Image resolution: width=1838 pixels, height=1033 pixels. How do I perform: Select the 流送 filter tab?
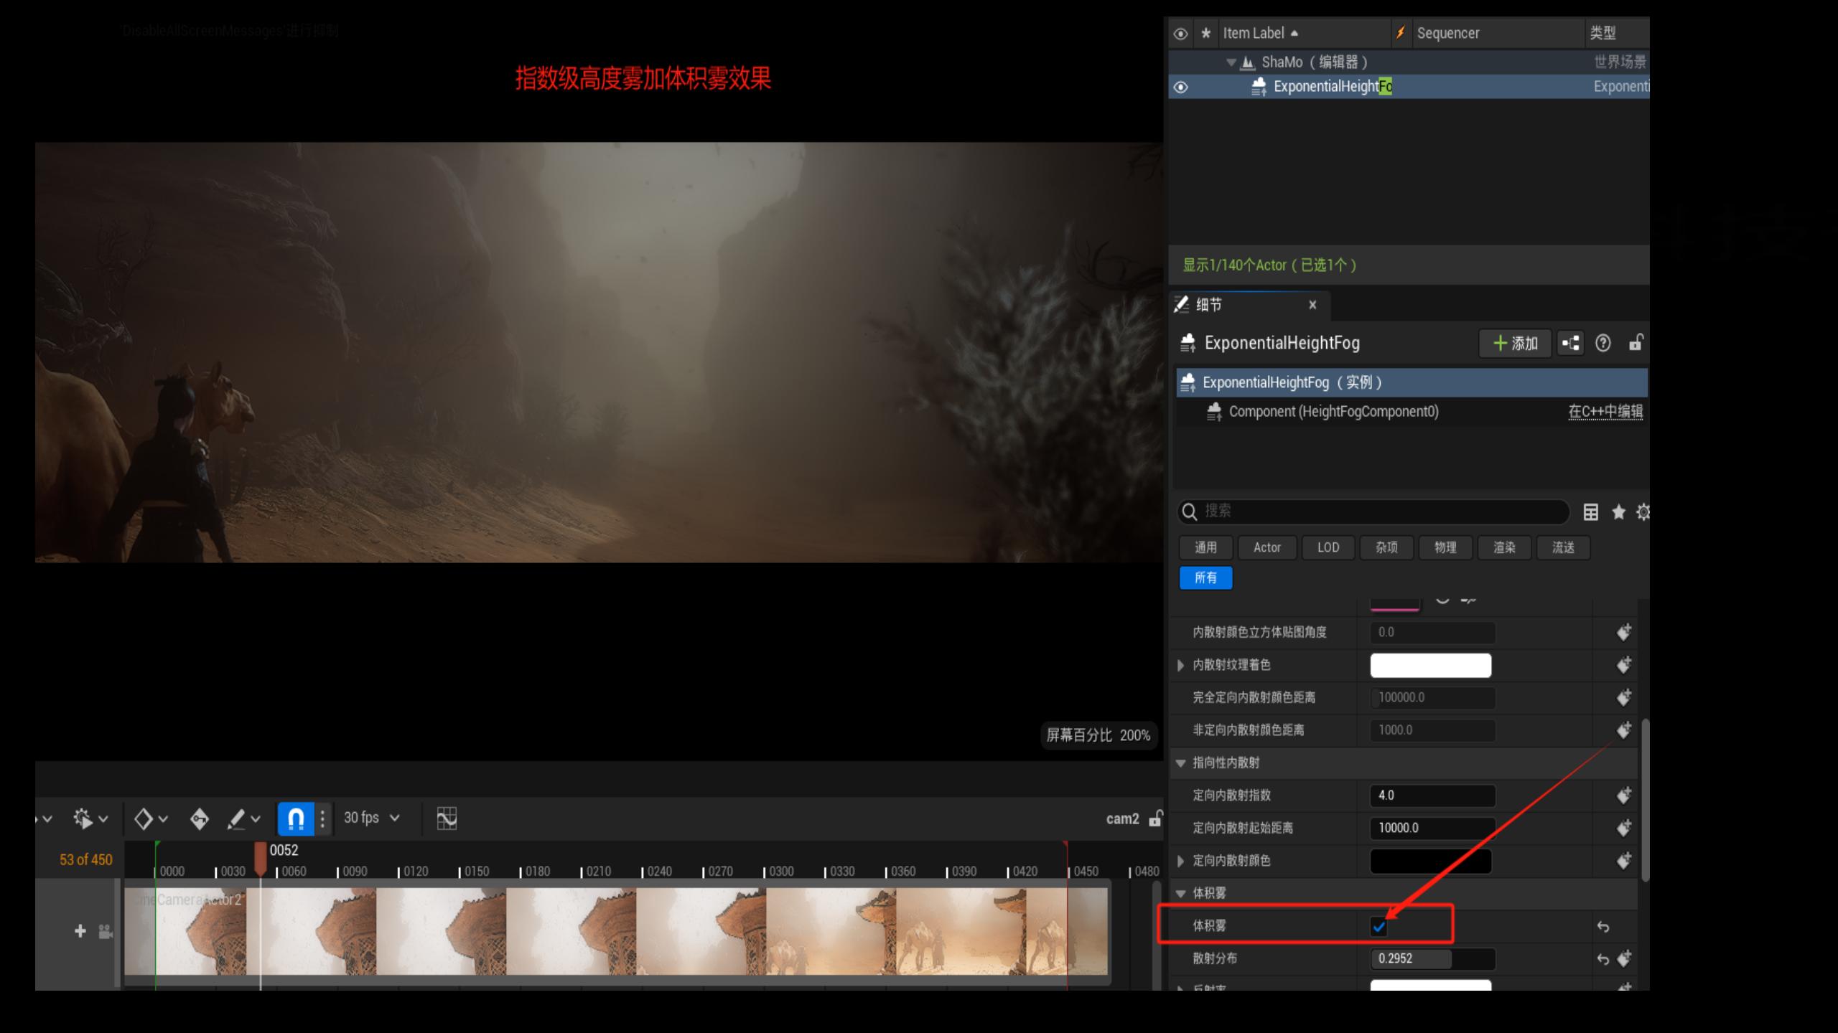click(x=1563, y=548)
